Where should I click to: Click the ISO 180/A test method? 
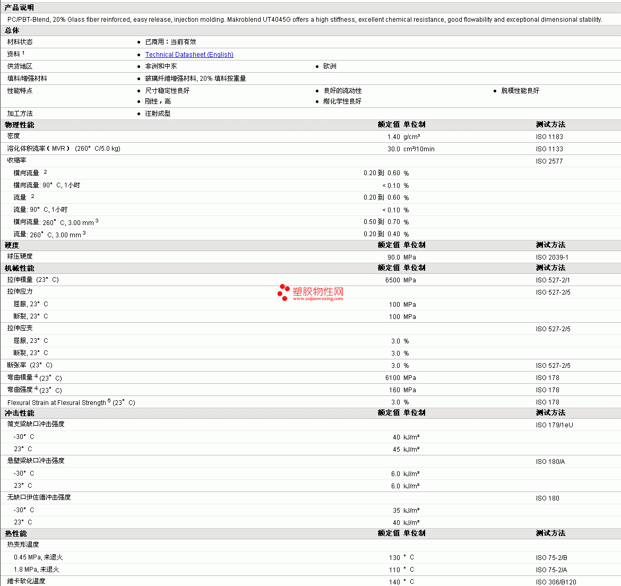pyautogui.click(x=550, y=462)
